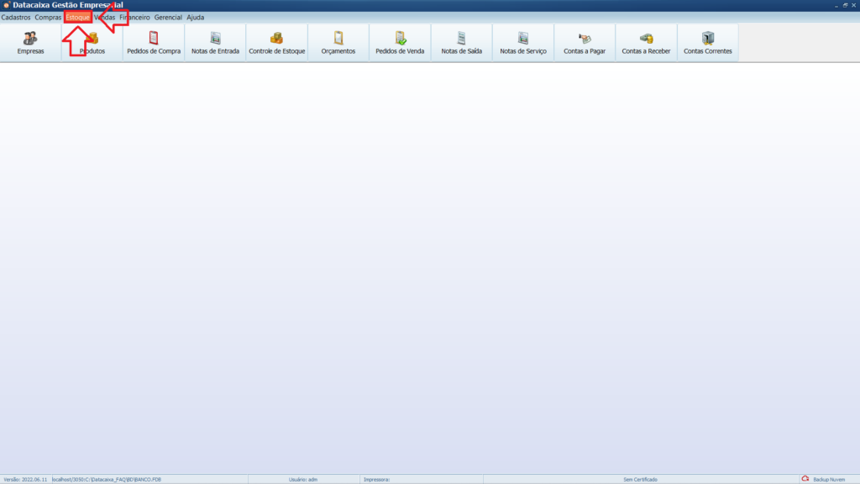Click Sem Certificado status bar field
860x484 pixels.
[x=640, y=479]
